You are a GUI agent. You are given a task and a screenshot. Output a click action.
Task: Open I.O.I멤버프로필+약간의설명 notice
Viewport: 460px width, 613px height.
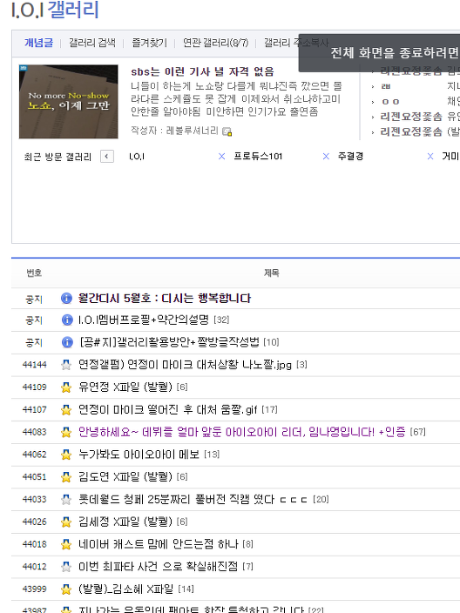(x=144, y=320)
